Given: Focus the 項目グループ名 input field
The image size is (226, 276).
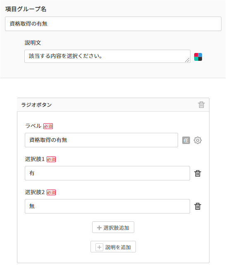Looking at the screenshot, I should click(113, 24).
